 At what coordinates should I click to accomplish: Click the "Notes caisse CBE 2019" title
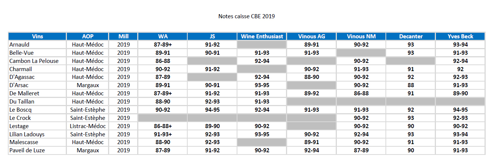tap(247, 16)
